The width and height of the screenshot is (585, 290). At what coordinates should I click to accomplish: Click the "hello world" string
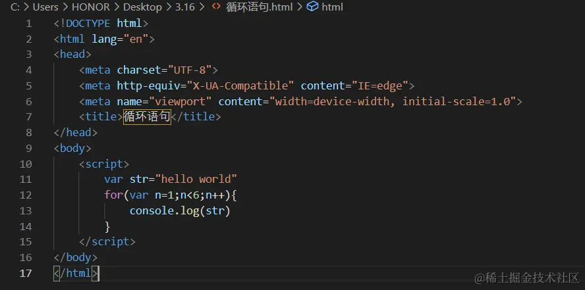point(196,179)
